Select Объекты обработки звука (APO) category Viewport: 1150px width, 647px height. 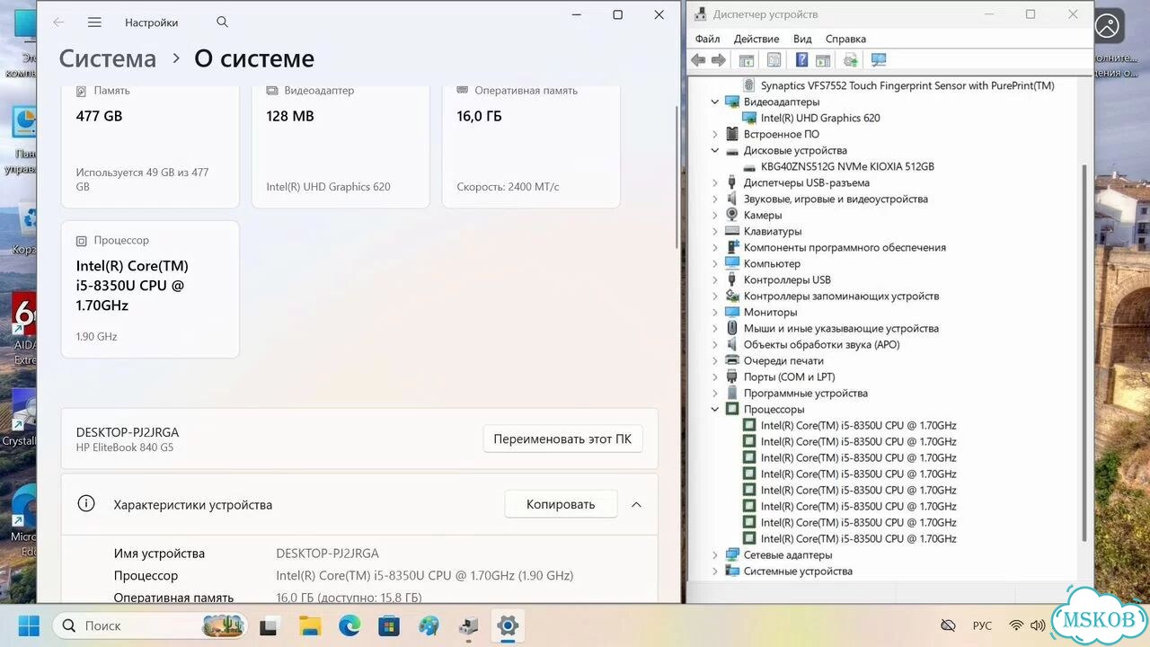pos(821,344)
